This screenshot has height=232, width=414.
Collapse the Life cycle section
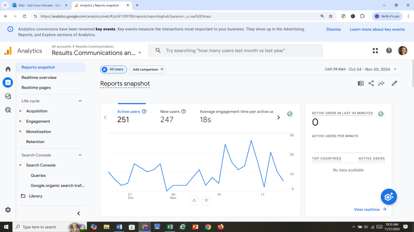click(80, 101)
